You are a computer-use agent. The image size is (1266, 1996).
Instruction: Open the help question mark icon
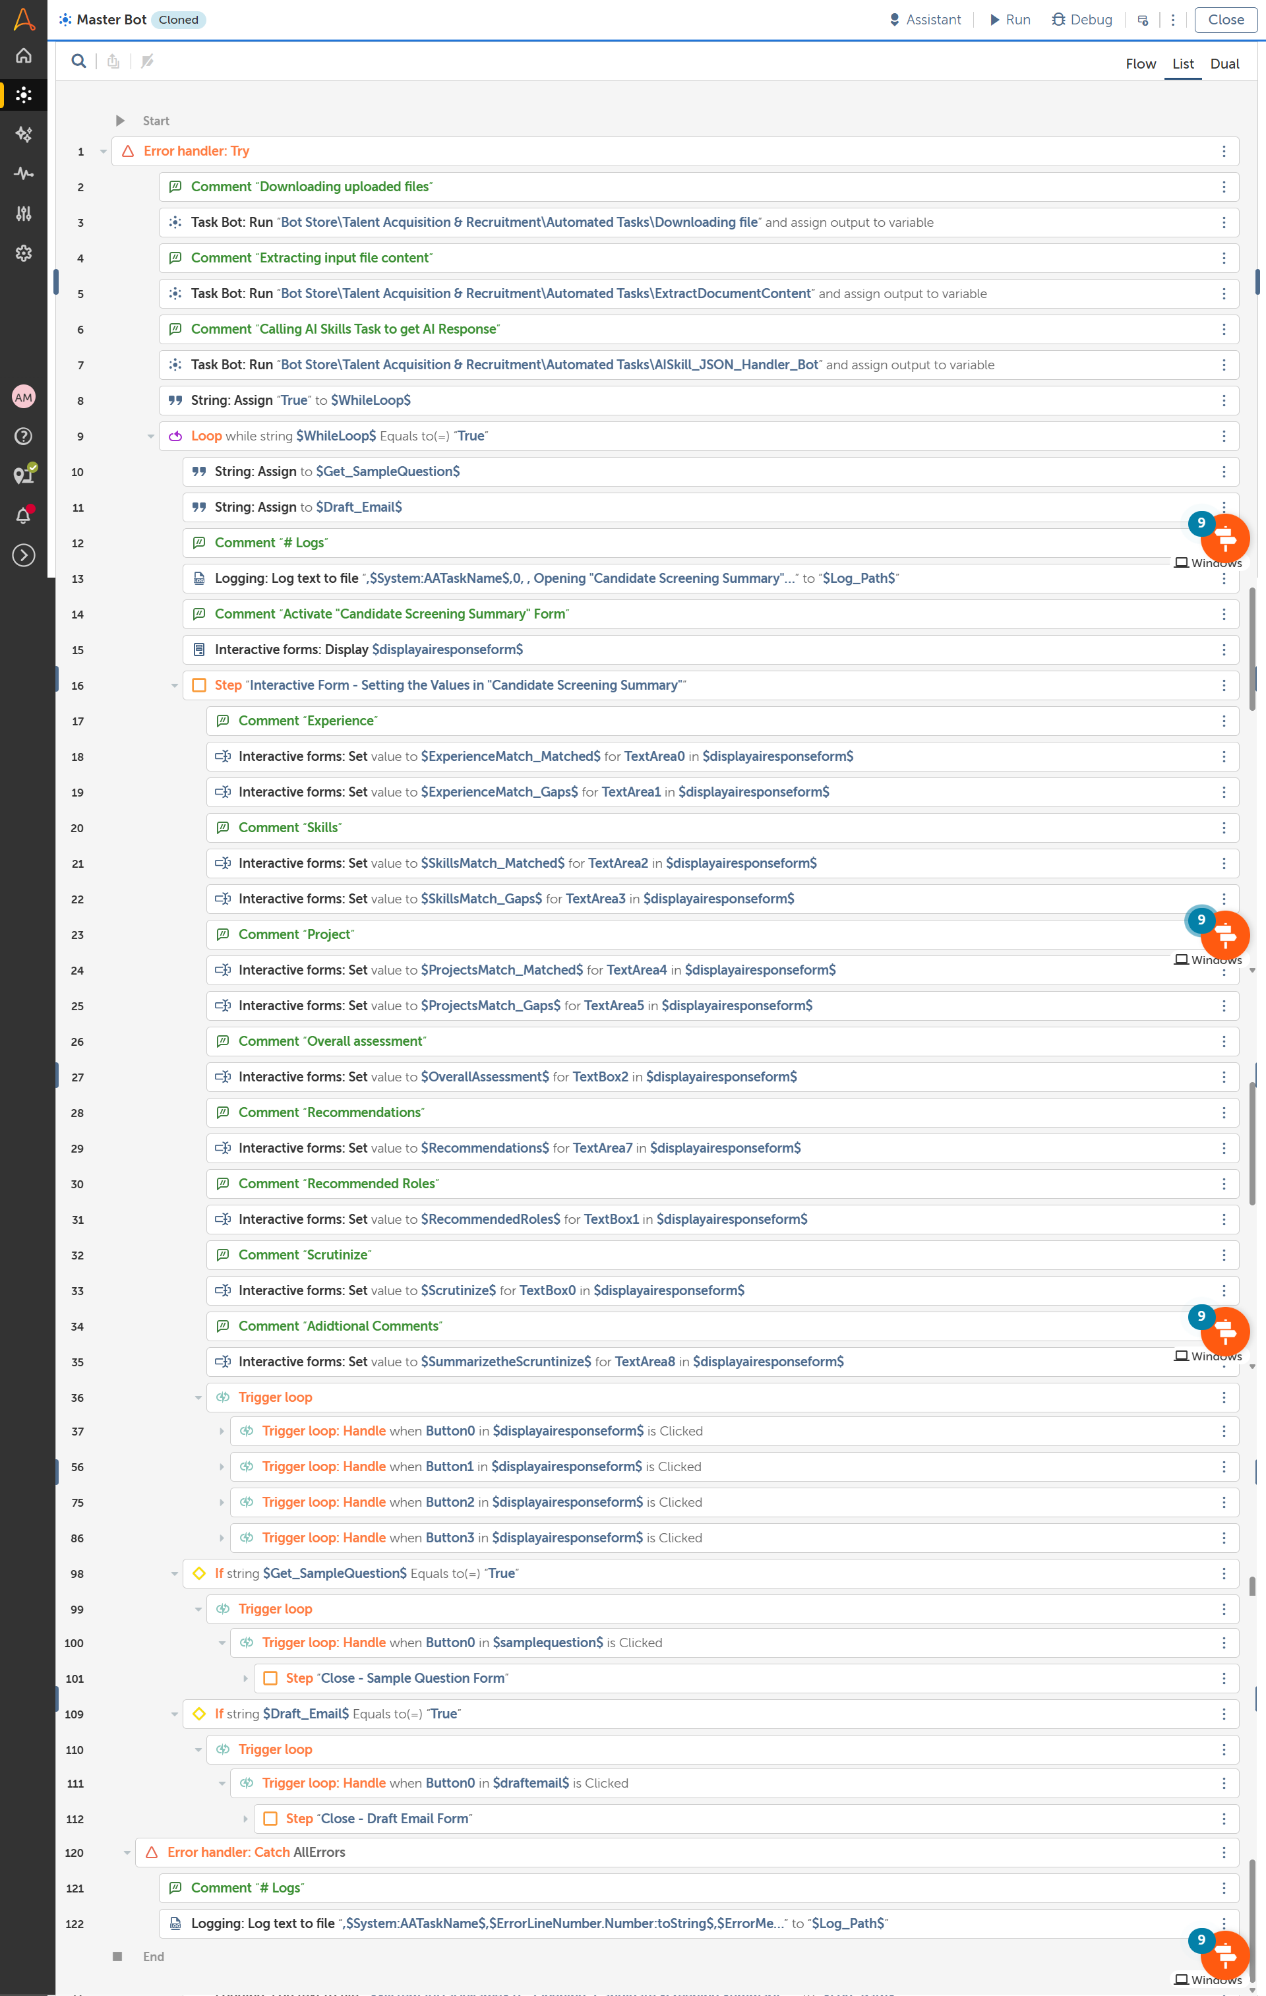click(x=24, y=436)
